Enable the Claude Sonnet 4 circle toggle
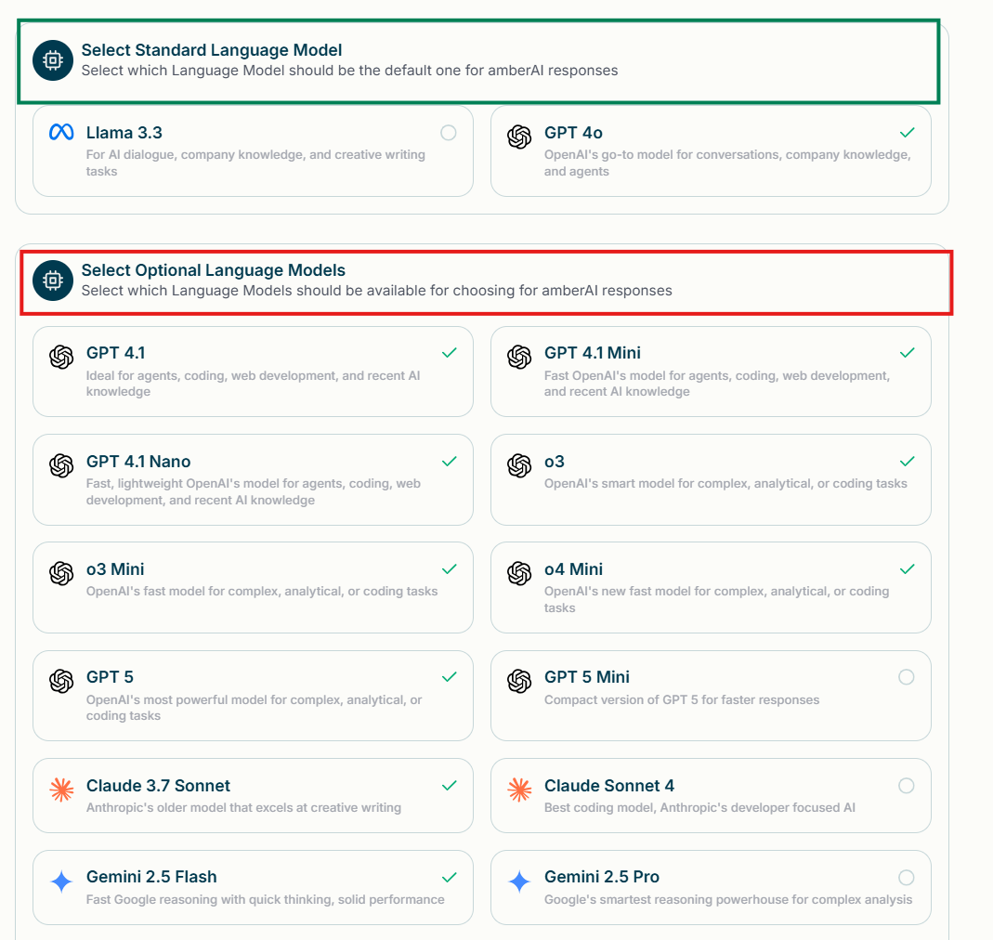 (907, 786)
